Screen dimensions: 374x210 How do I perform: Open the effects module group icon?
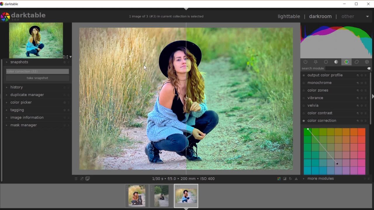[x=367, y=62]
